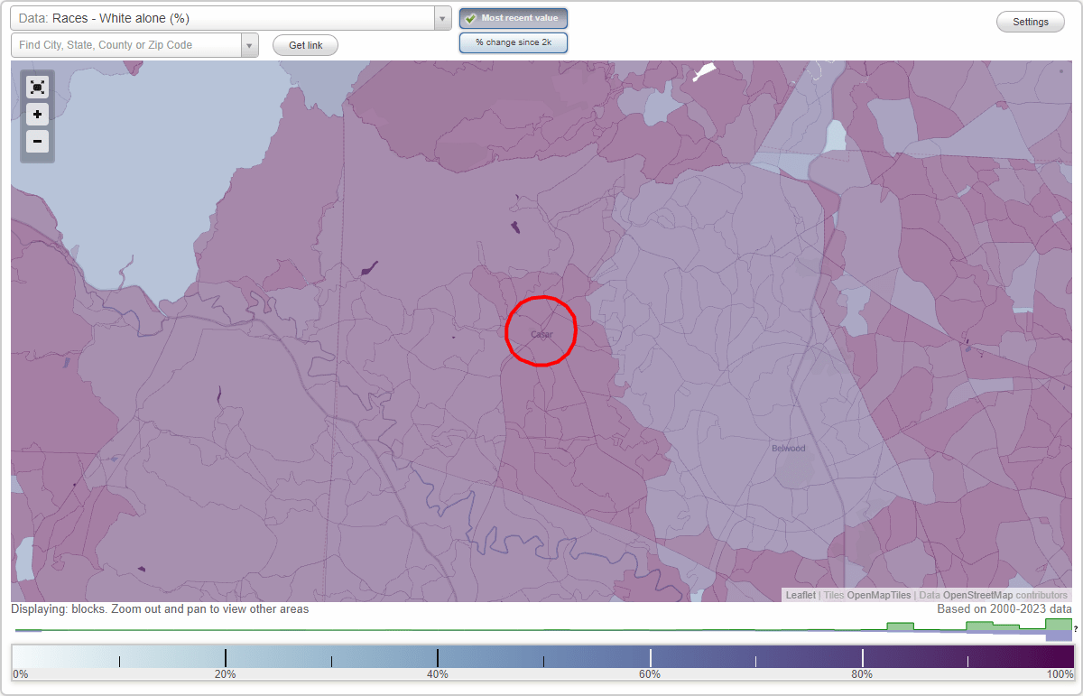Click inside the city search field
Screen dimensions: 1083x696
(126, 44)
